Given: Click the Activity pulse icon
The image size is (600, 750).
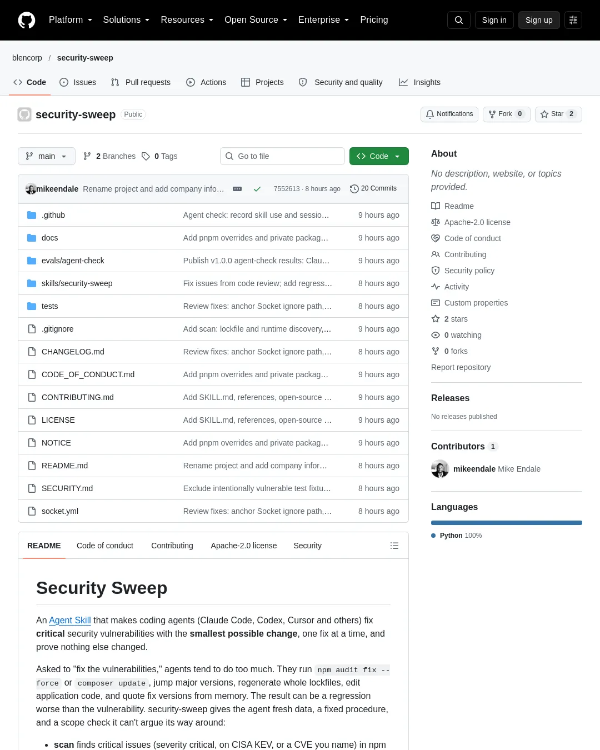Looking at the screenshot, I should [436, 287].
